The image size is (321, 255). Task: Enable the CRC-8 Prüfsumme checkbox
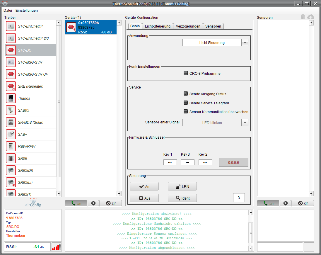click(x=186, y=73)
